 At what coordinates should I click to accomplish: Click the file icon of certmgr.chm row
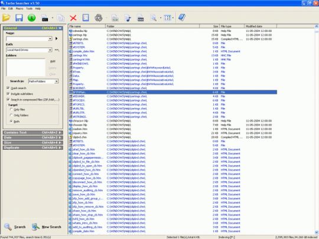(x=71, y=39)
